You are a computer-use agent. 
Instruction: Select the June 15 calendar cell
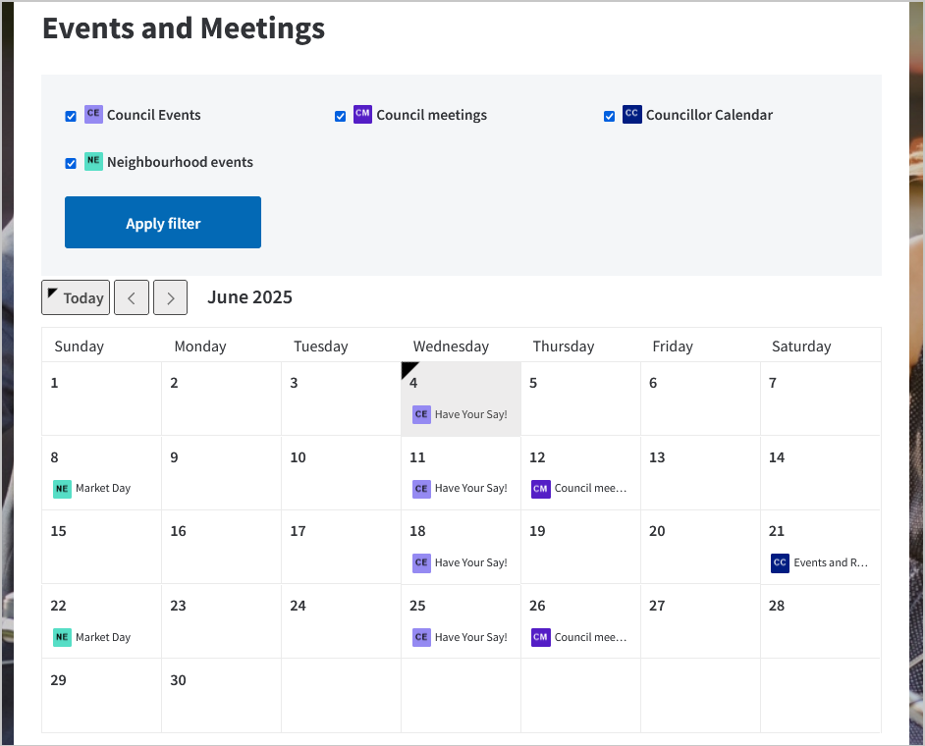click(x=101, y=545)
